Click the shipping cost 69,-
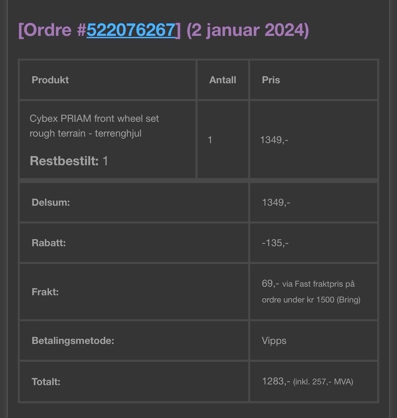The width and height of the screenshot is (397, 418). [270, 284]
